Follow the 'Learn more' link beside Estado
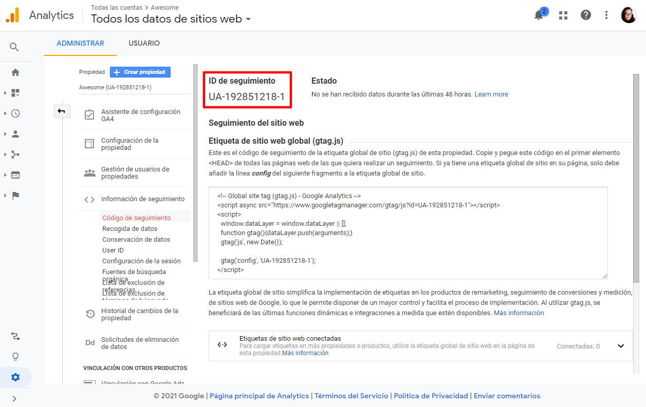 (491, 94)
